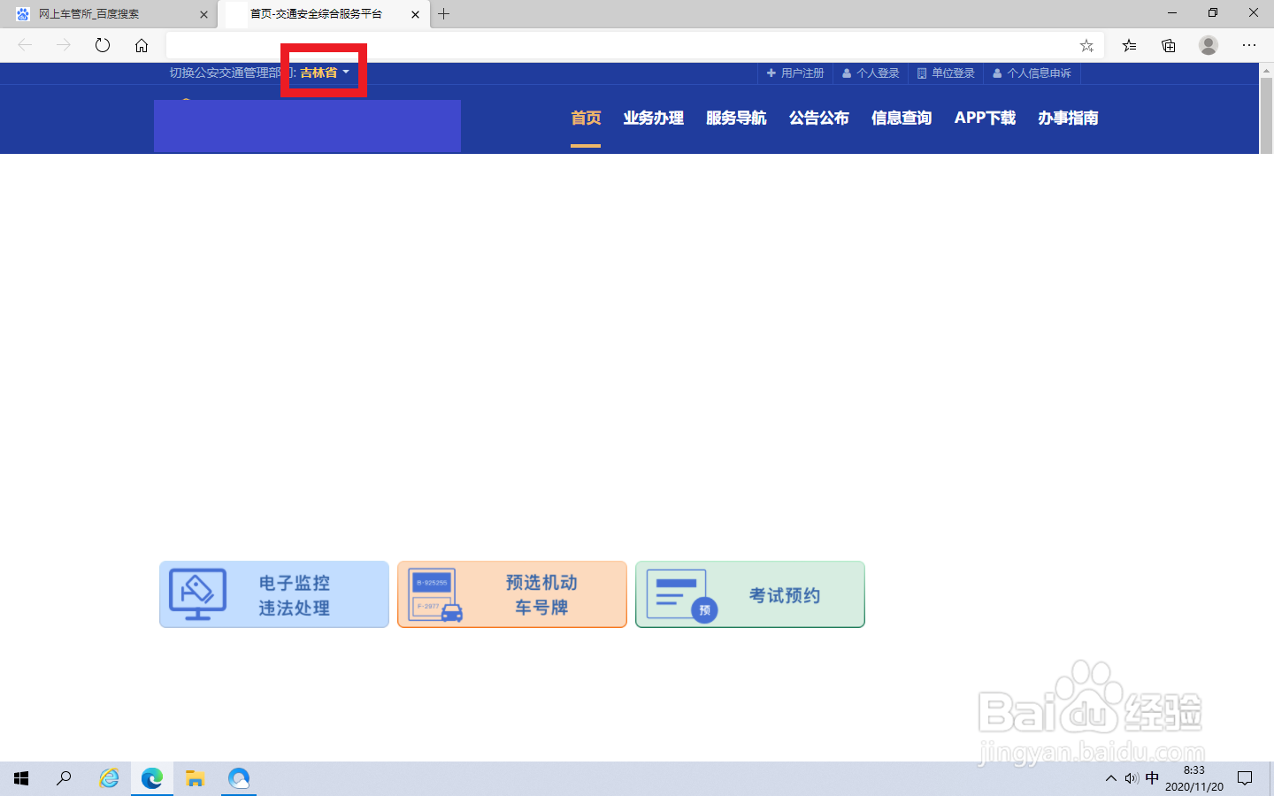Open the 吉林省 province dropdown
Image resolution: width=1274 pixels, height=796 pixels.
pos(325,73)
